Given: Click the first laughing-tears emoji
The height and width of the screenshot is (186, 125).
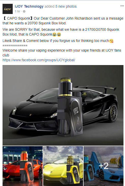Looking at the screenshot, I should point(54,35).
